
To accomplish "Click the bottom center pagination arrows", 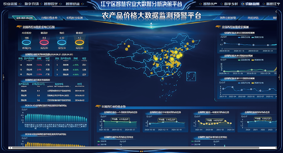I will click(x=141, y=151).
